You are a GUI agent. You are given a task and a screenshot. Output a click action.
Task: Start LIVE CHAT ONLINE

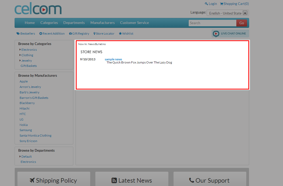(x=230, y=34)
